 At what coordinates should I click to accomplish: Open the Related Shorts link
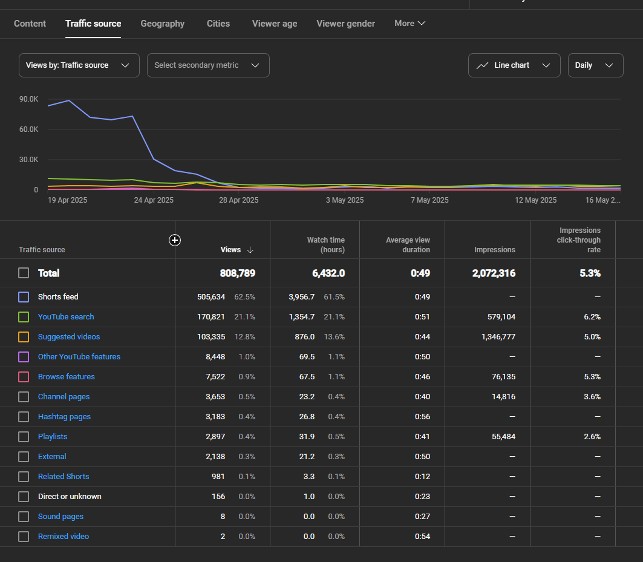tap(64, 477)
